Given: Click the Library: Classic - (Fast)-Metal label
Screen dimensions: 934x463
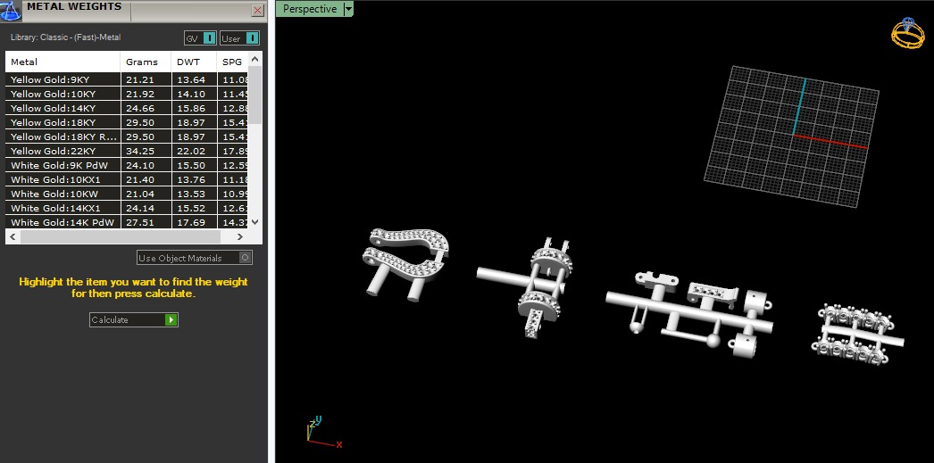Looking at the screenshot, I should pyautogui.click(x=65, y=37).
